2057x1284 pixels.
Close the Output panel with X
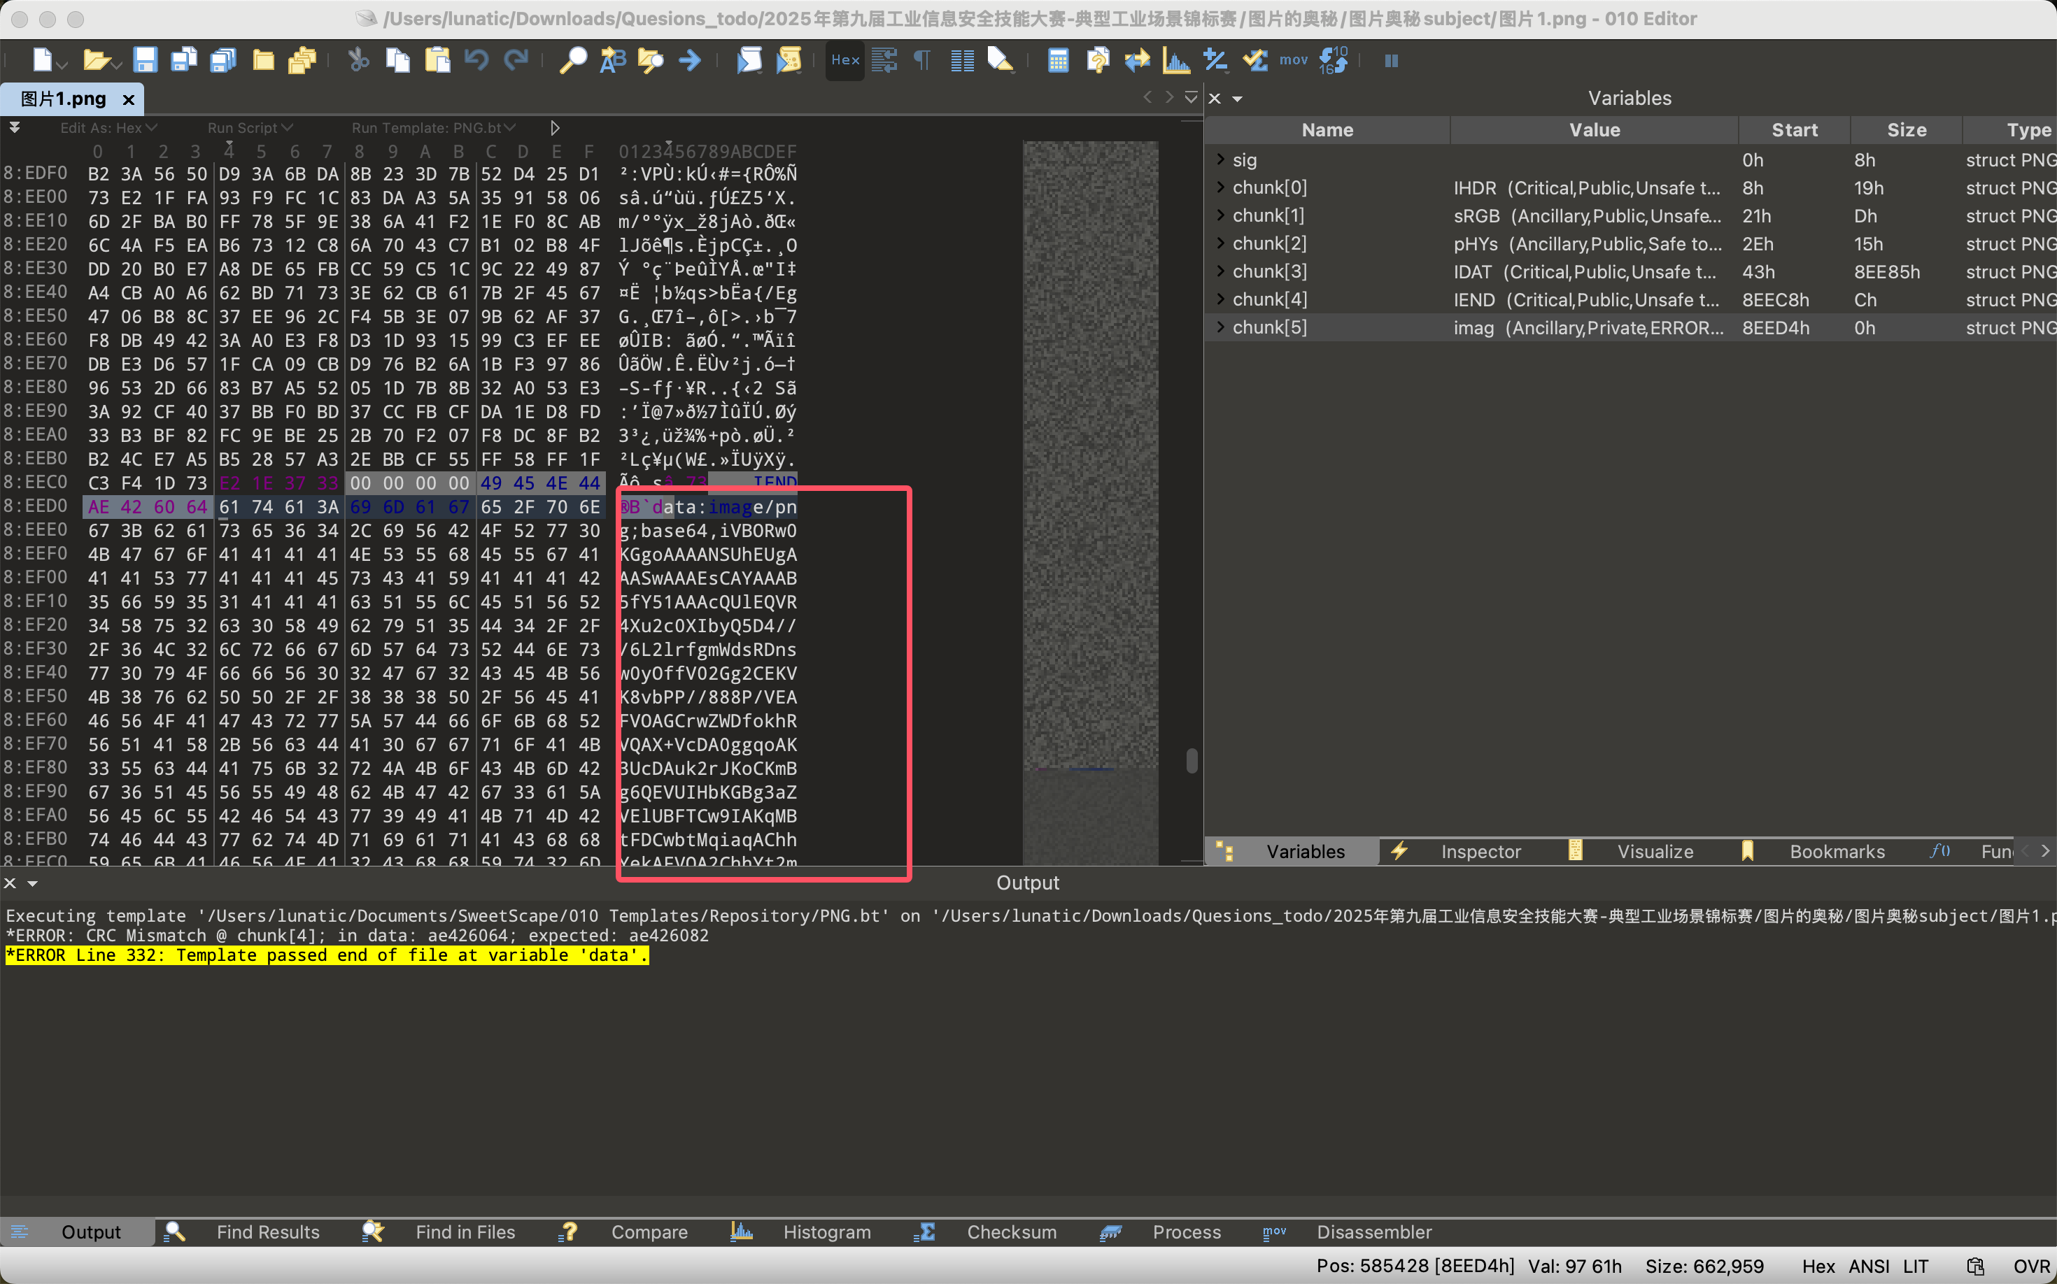point(10,883)
